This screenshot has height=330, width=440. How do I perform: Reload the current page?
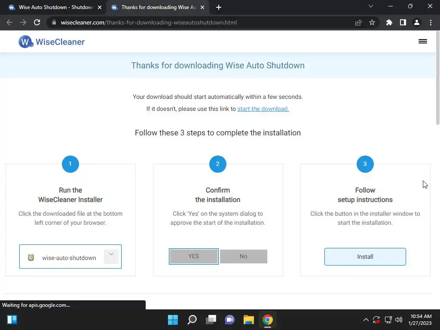click(x=37, y=22)
